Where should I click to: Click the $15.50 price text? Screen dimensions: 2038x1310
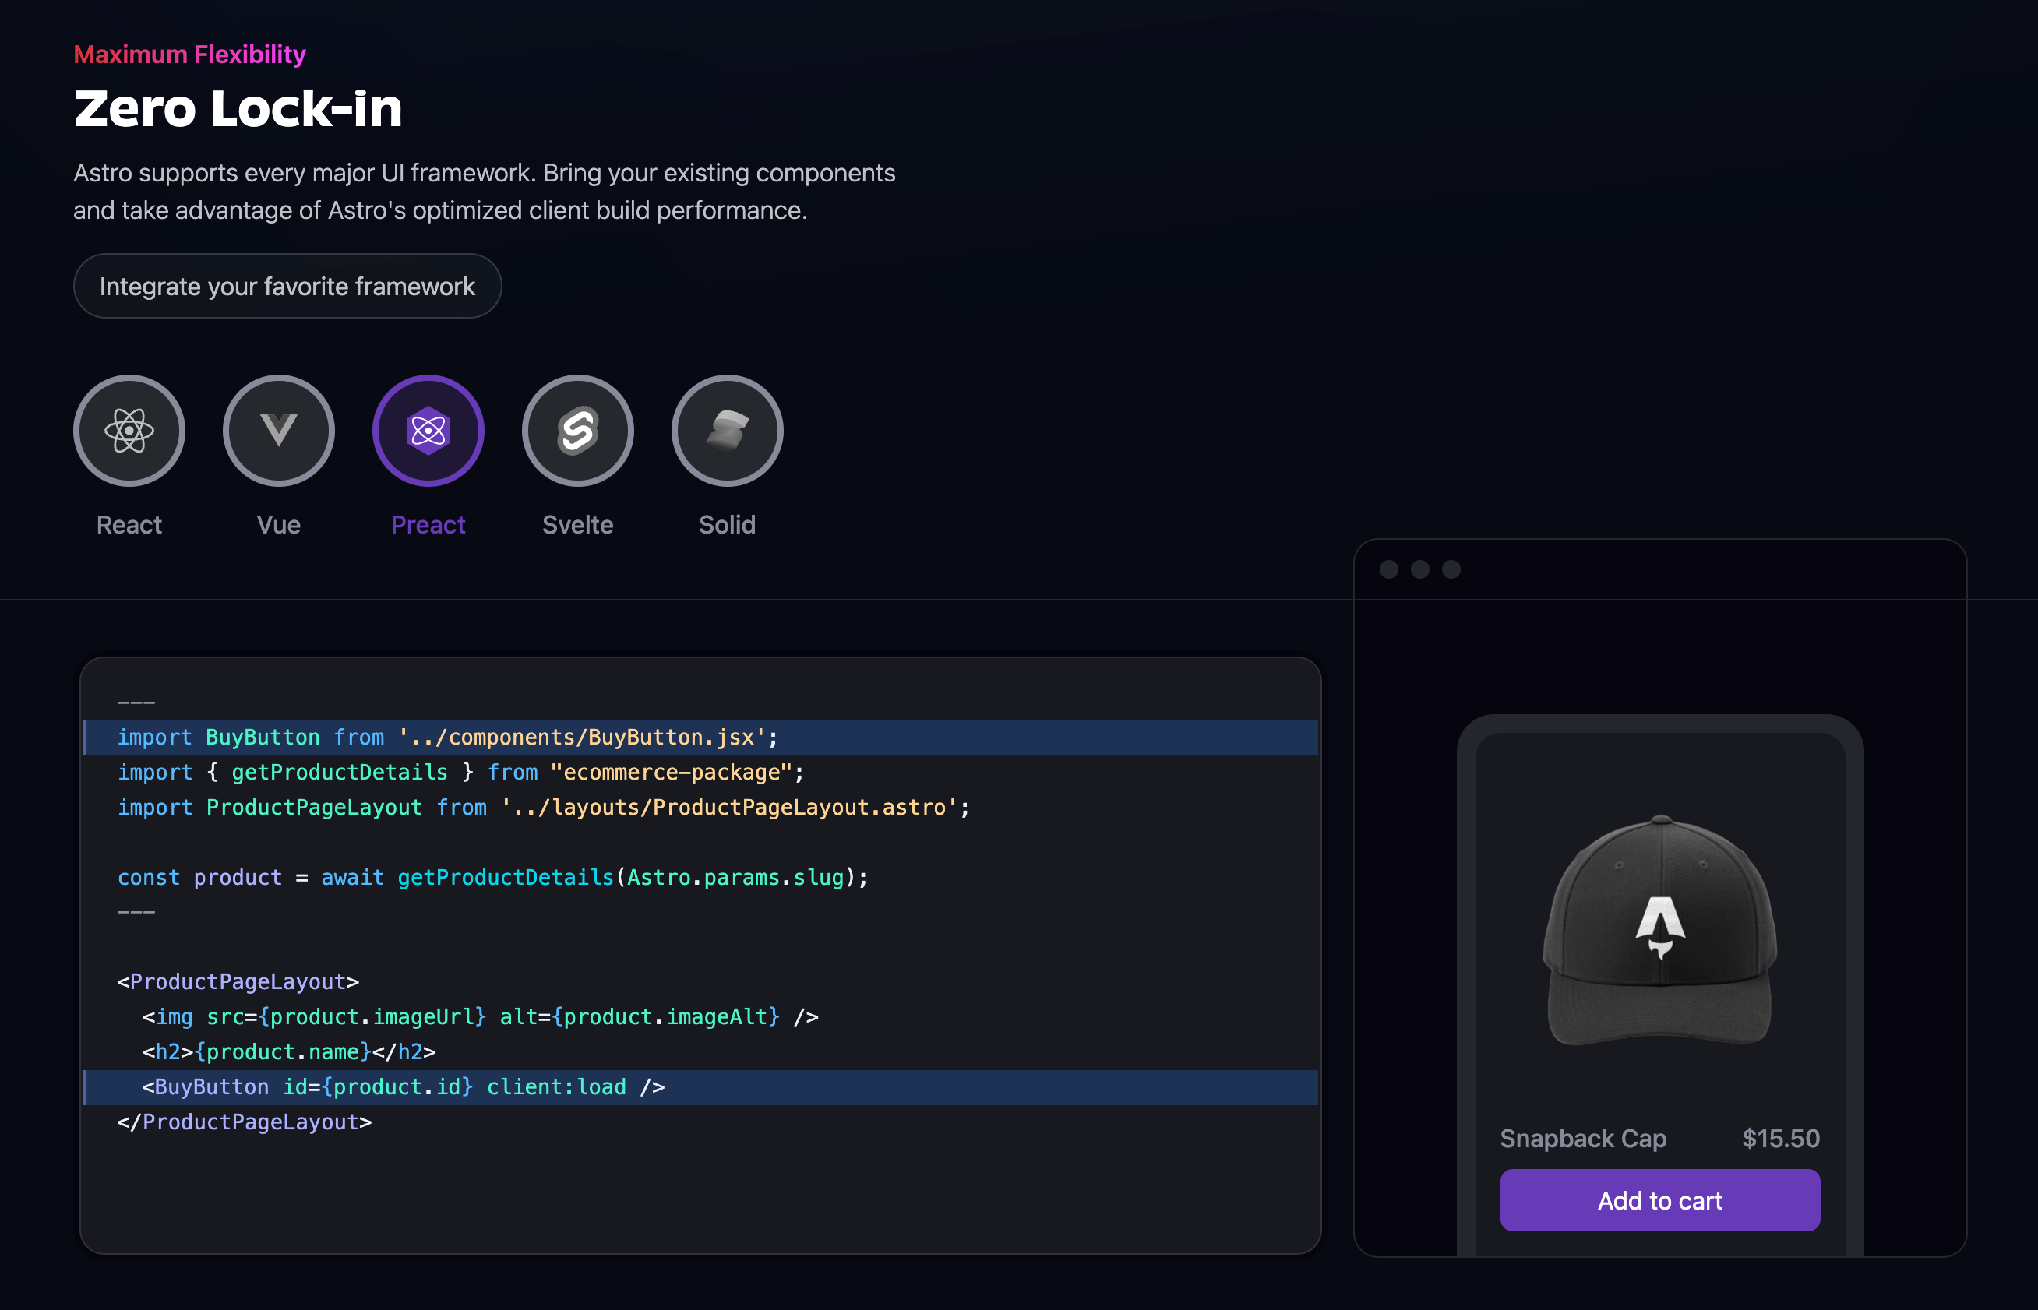pos(1780,1138)
